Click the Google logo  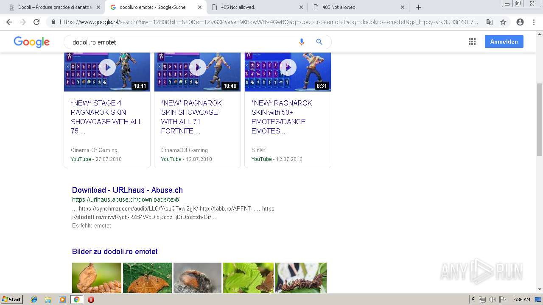point(32,42)
